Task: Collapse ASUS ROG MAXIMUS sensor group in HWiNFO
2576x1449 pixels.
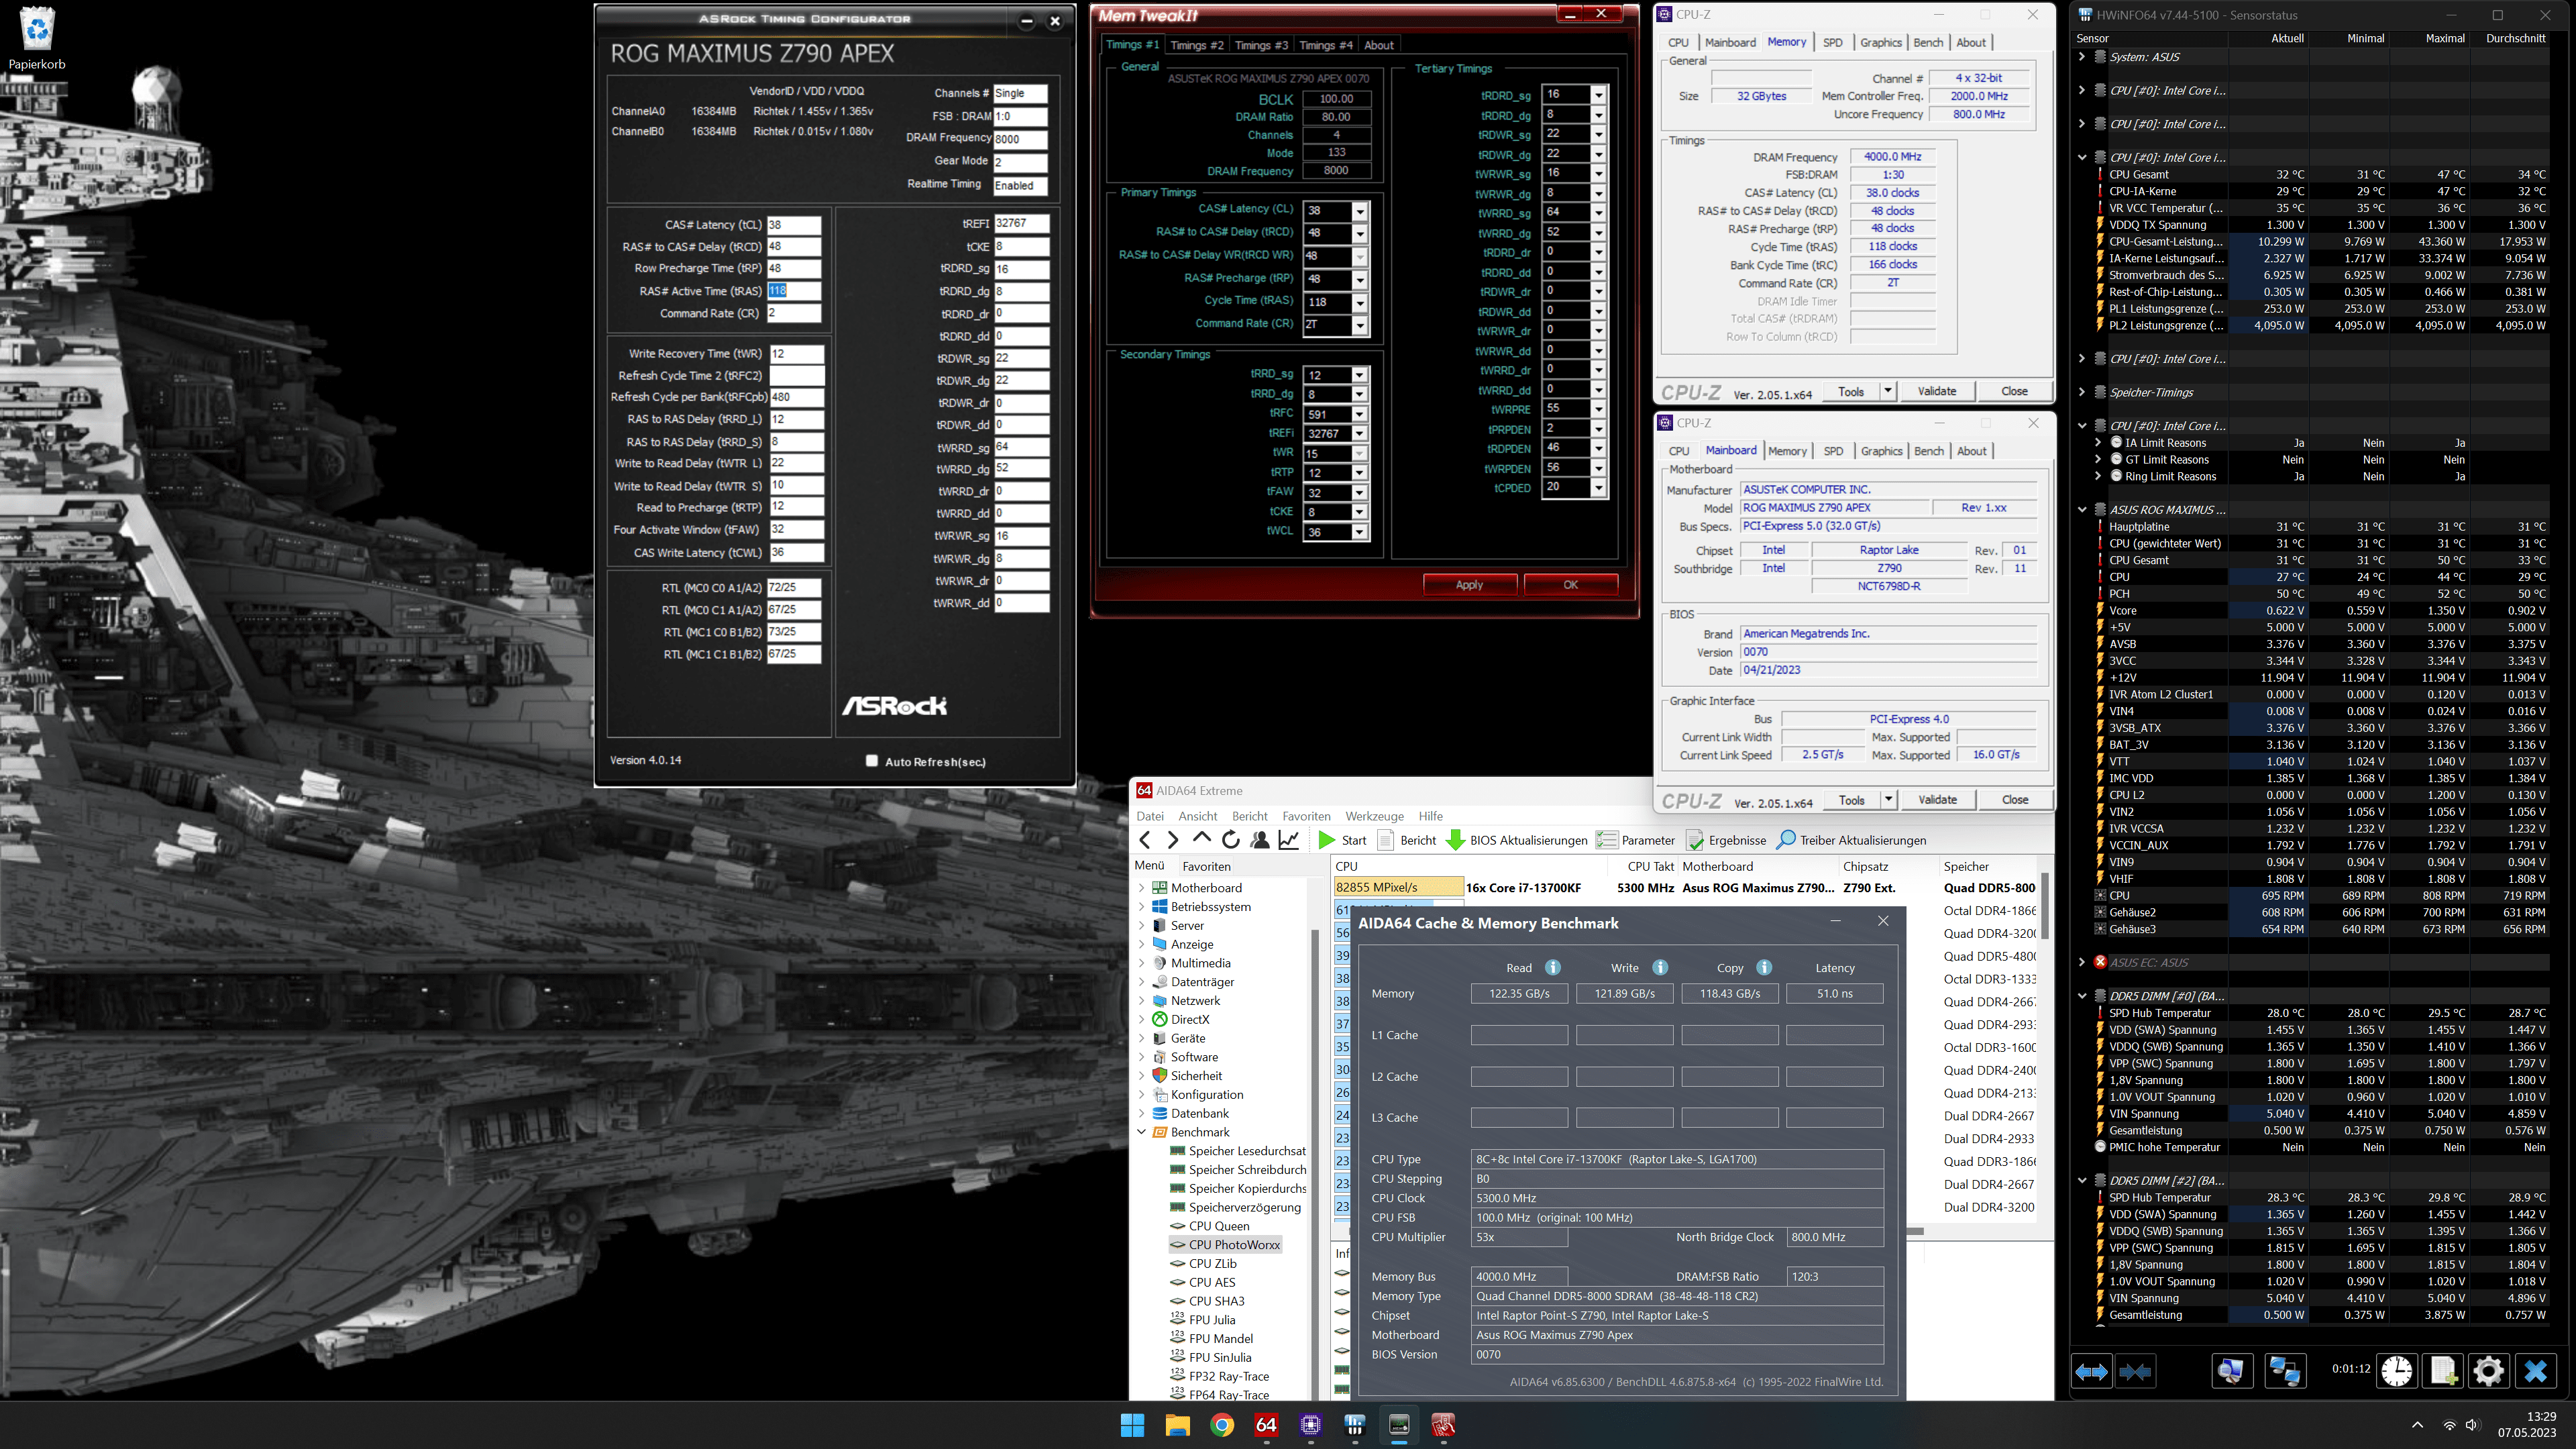Action: click(2082, 510)
